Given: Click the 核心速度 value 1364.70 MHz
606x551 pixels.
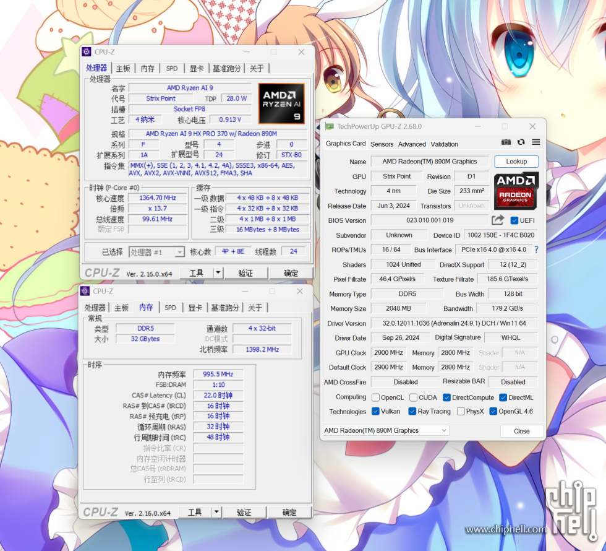Looking at the screenshot, I should [158, 197].
